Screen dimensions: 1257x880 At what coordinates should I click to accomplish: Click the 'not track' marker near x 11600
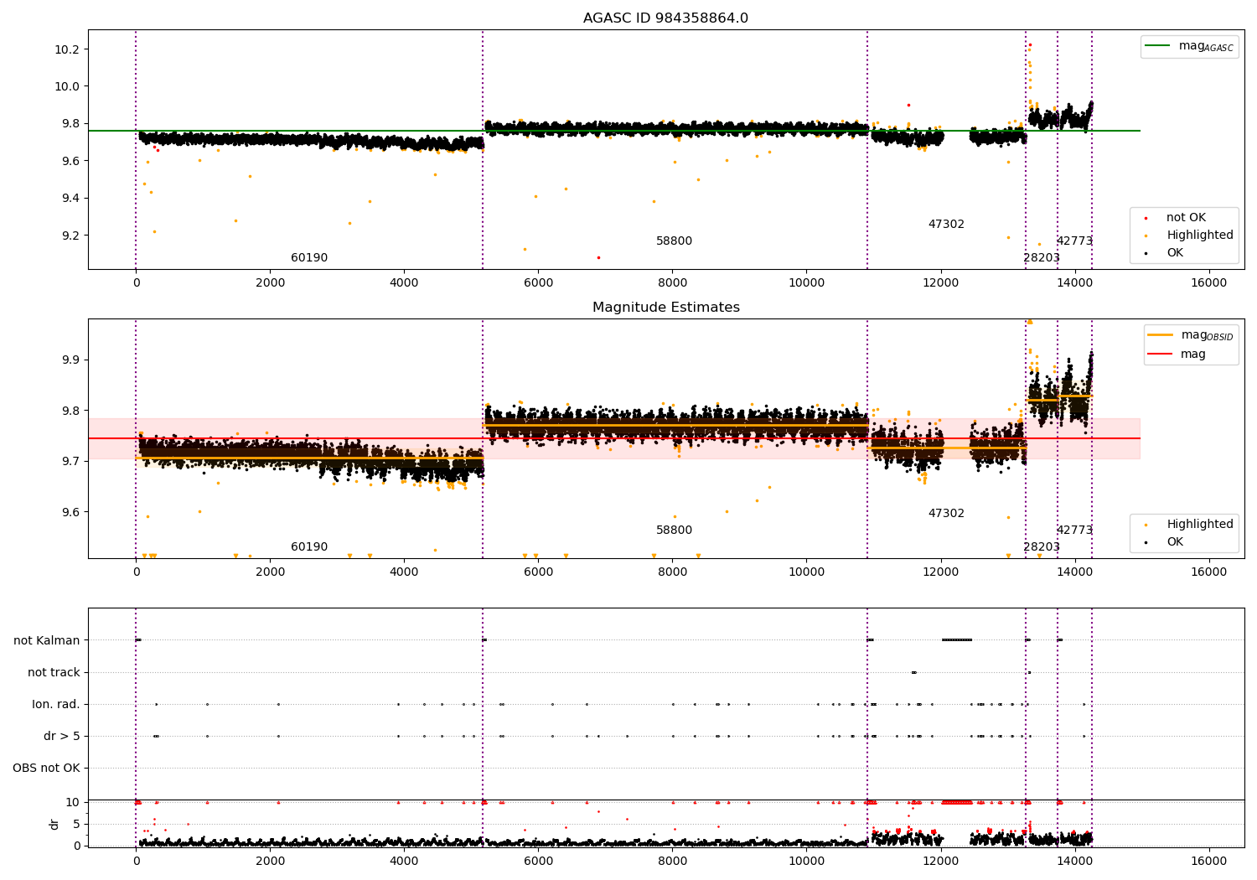point(913,672)
